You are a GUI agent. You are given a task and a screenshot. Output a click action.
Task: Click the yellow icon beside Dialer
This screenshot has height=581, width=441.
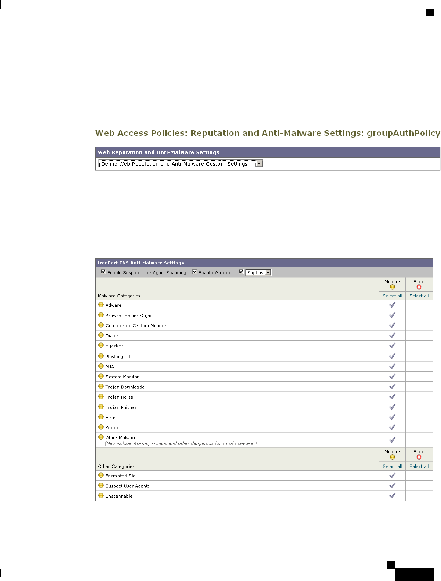[x=101, y=335]
